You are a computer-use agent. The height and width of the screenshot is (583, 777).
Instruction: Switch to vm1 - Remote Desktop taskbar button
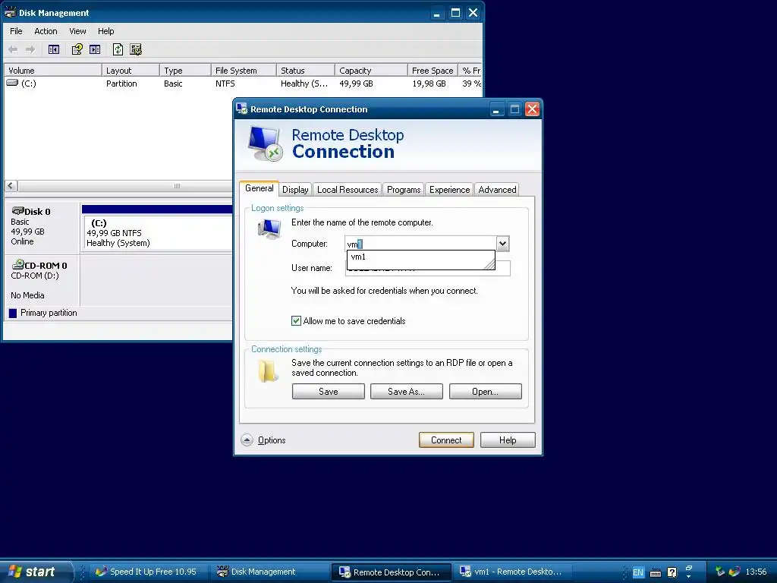pos(514,572)
